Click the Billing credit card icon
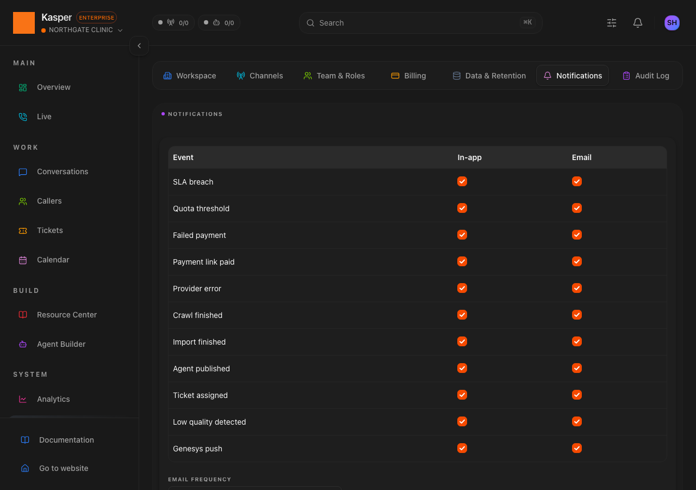The image size is (696, 490). pyautogui.click(x=395, y=76)
